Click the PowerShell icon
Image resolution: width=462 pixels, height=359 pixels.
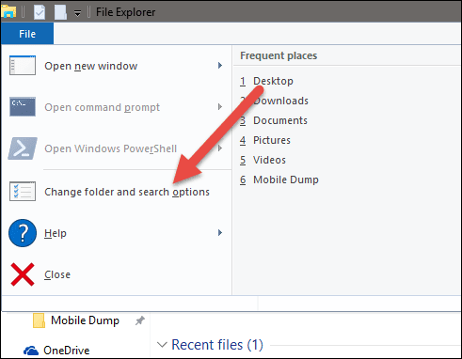point(23,148)
